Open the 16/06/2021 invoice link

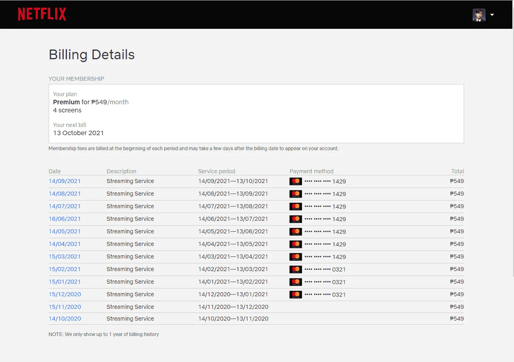click(65, 219)
